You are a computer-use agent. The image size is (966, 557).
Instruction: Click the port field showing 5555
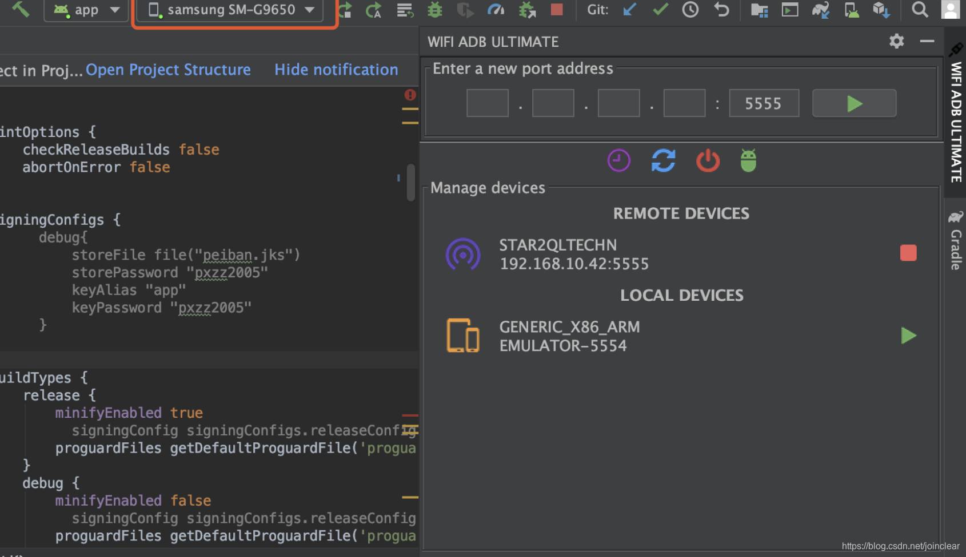pyautogui.click(x=764, y=103)
